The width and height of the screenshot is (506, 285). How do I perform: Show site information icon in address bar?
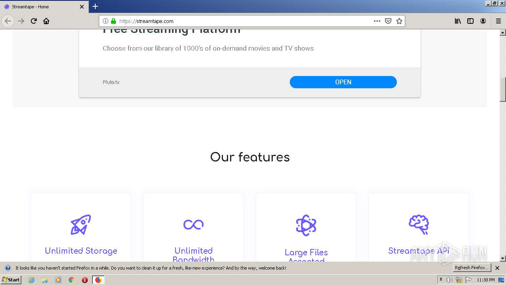pos(106,21)
